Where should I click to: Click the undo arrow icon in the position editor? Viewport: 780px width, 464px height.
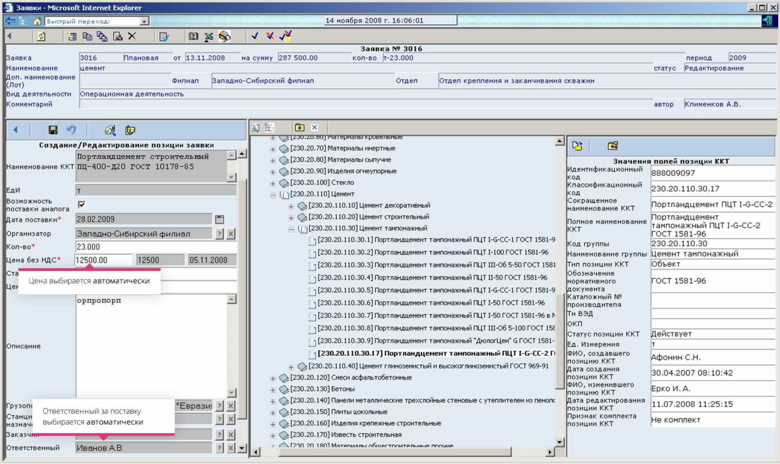[71, 130]
